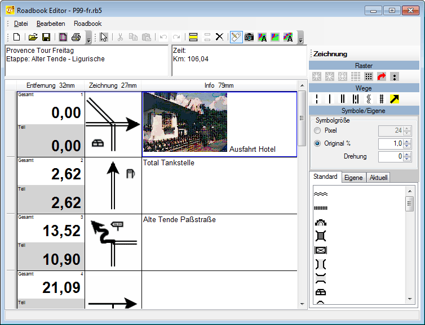
Task: Choose the double line path style
Action: coord(343,99)
